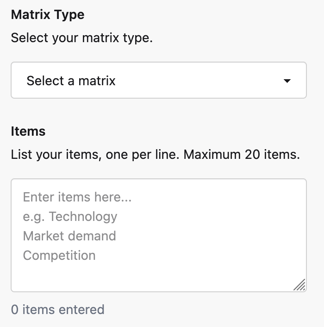Click the textarea resize grip handle

click(x=300, y=285)
